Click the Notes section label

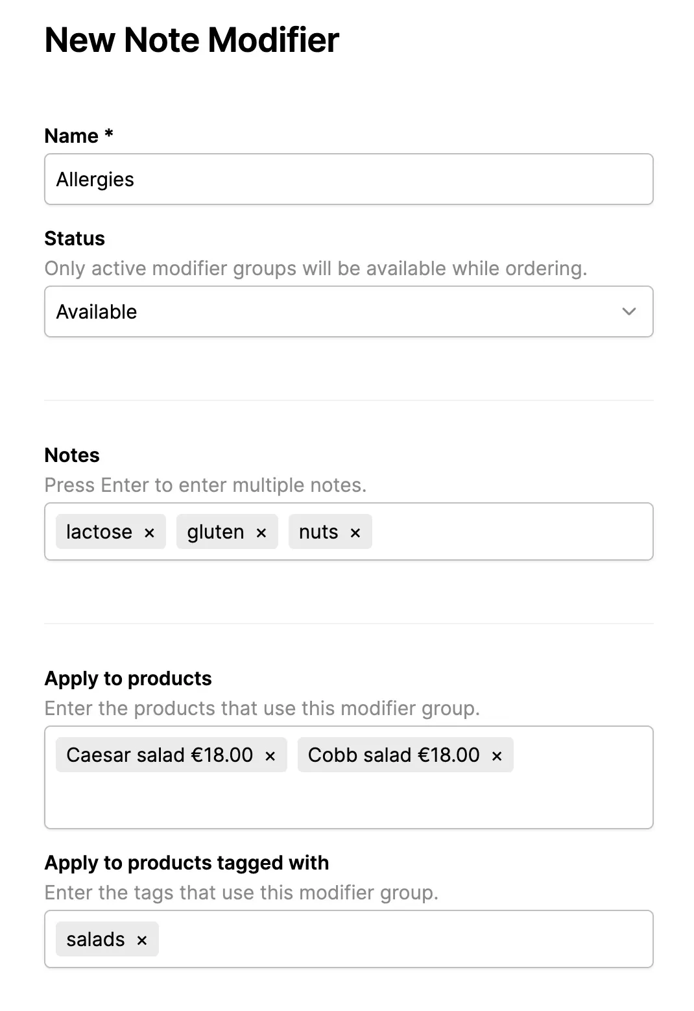coord(71,455)
